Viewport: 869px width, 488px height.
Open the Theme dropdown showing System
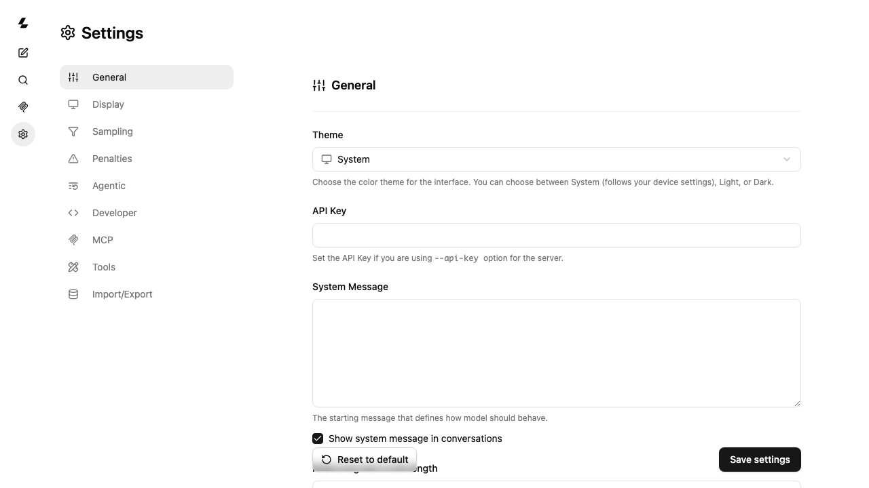coord(557,159)
